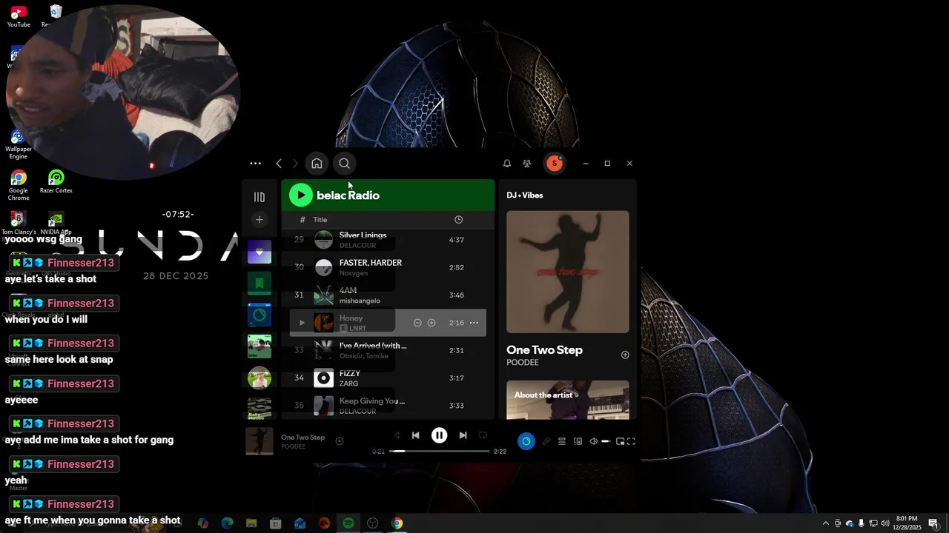
Task: Open the About the artist card
Action: coord(568,400)
